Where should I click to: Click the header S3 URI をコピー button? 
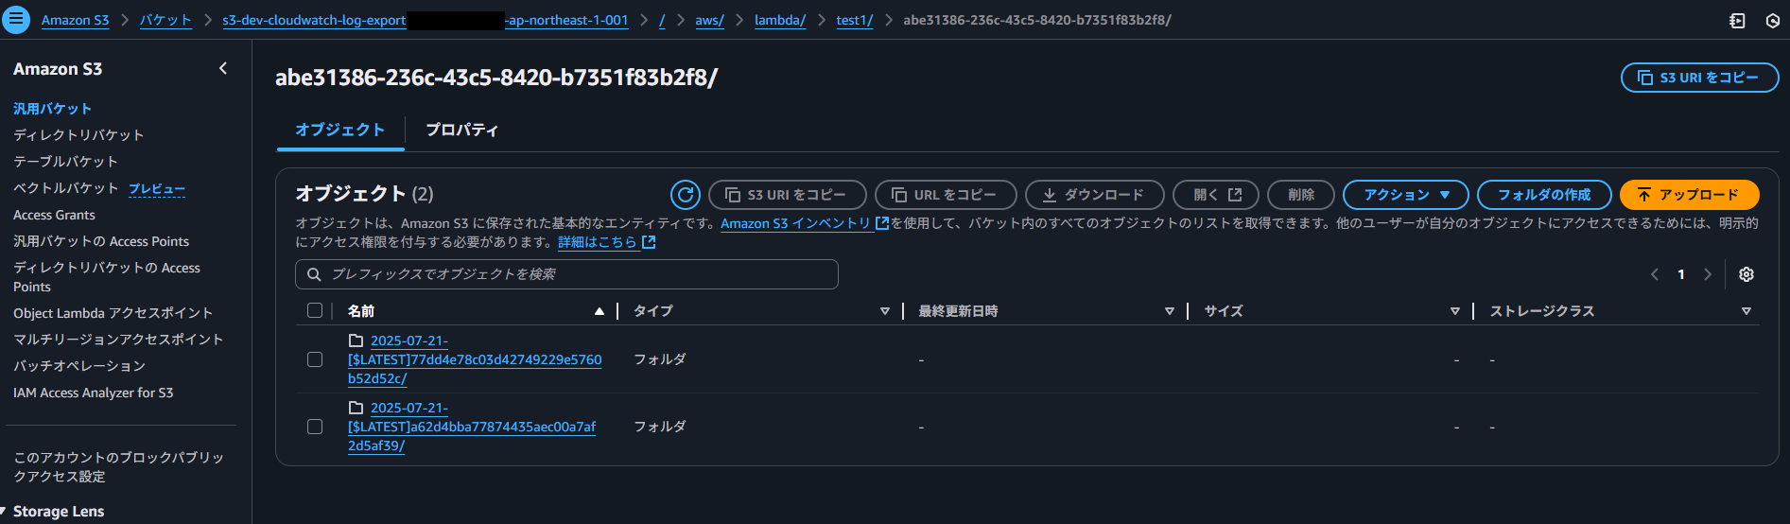pos(1699,78)
